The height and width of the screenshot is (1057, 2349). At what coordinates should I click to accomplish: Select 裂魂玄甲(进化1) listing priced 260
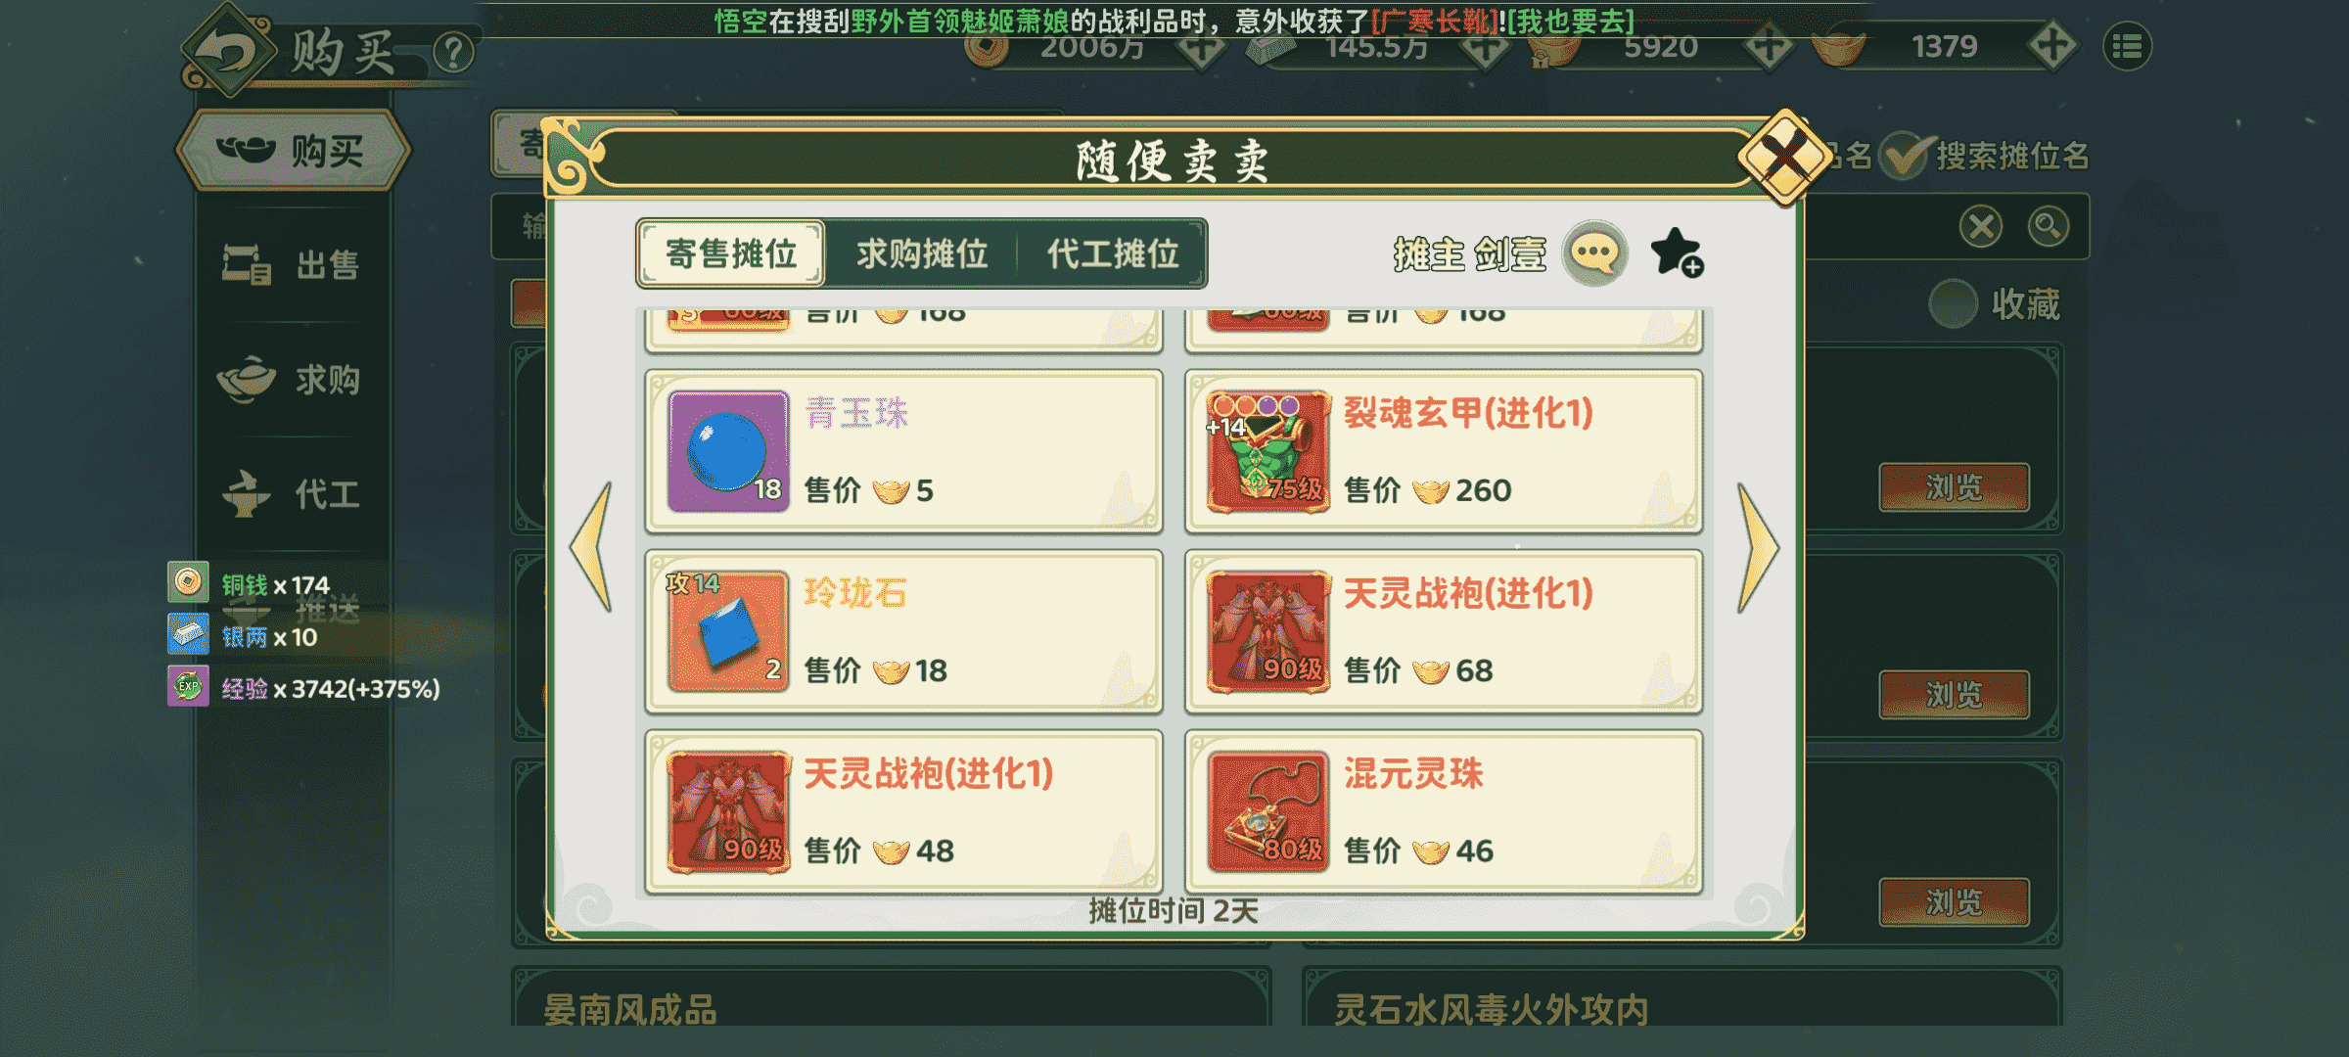click(x=1444, y=451)
